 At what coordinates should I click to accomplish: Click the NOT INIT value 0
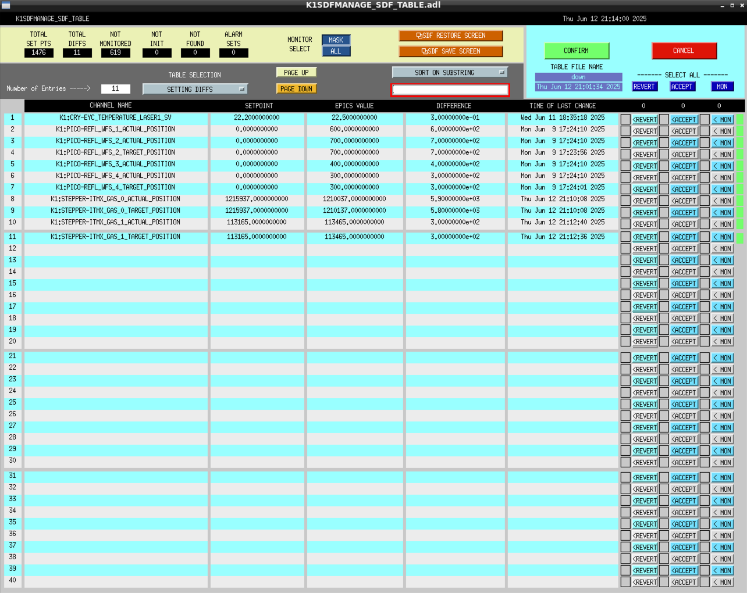click(x=156, y=52)
